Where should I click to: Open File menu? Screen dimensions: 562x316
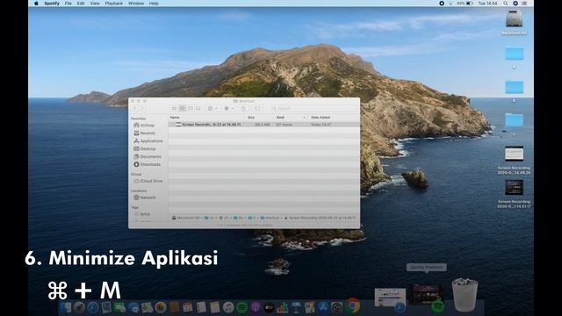(68, 4)
